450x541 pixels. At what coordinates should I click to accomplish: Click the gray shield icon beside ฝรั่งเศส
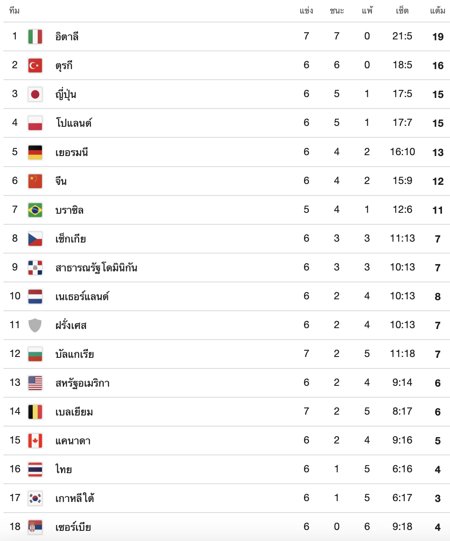pyautogui.click(x=35, y=325)
